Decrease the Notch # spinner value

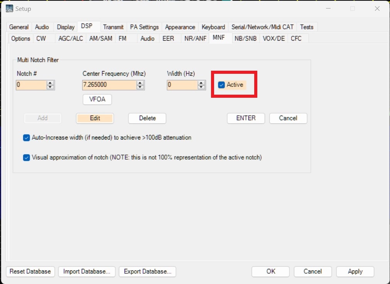(50, 87)
